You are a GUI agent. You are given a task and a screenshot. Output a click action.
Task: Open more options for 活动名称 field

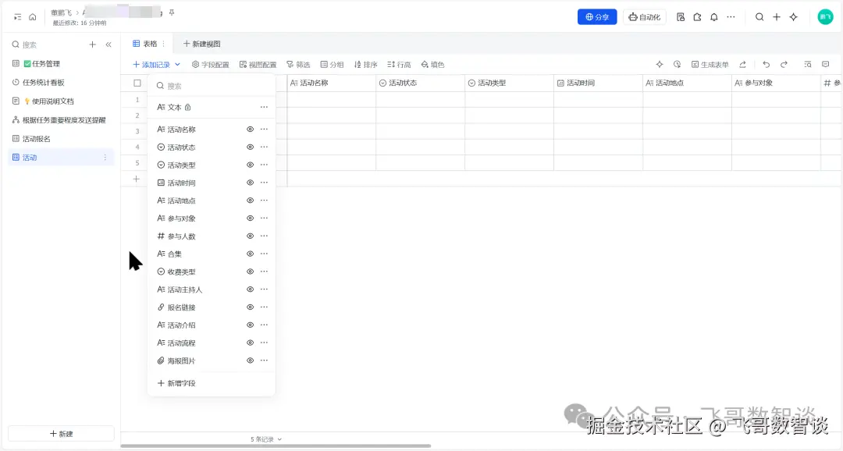coord(264,129)
